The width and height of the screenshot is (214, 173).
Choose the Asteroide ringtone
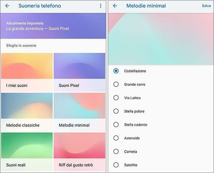pyautogui.click(x=116, y=138)
